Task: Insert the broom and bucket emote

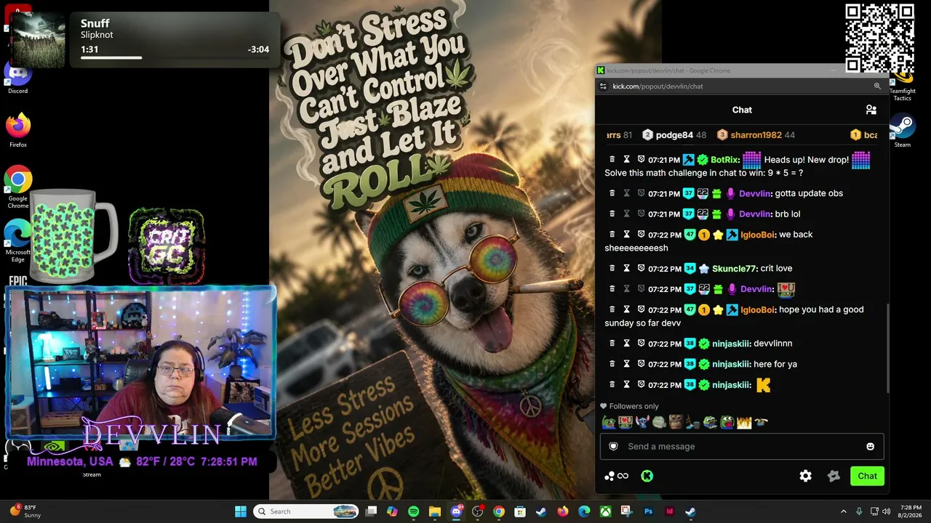Action: [693, 422]
